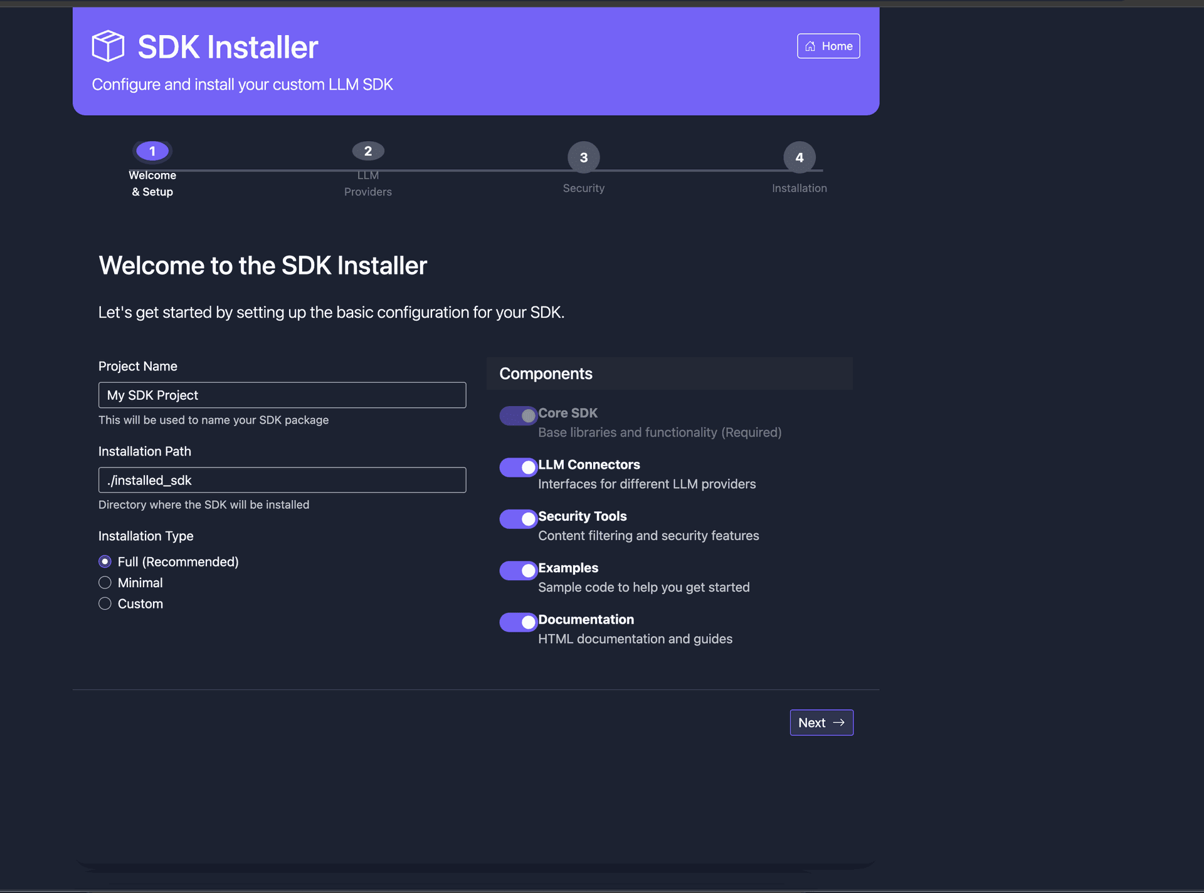
Task: Focus the Installation Path input box
Action: 282,480
